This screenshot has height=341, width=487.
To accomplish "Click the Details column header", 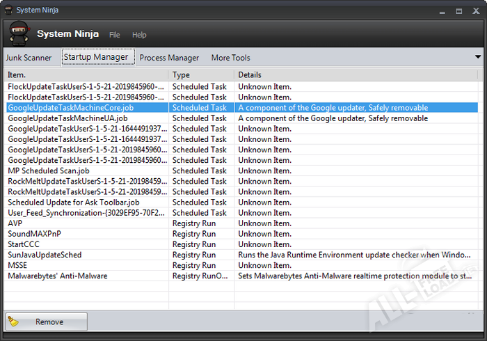I will click(355, 74).
